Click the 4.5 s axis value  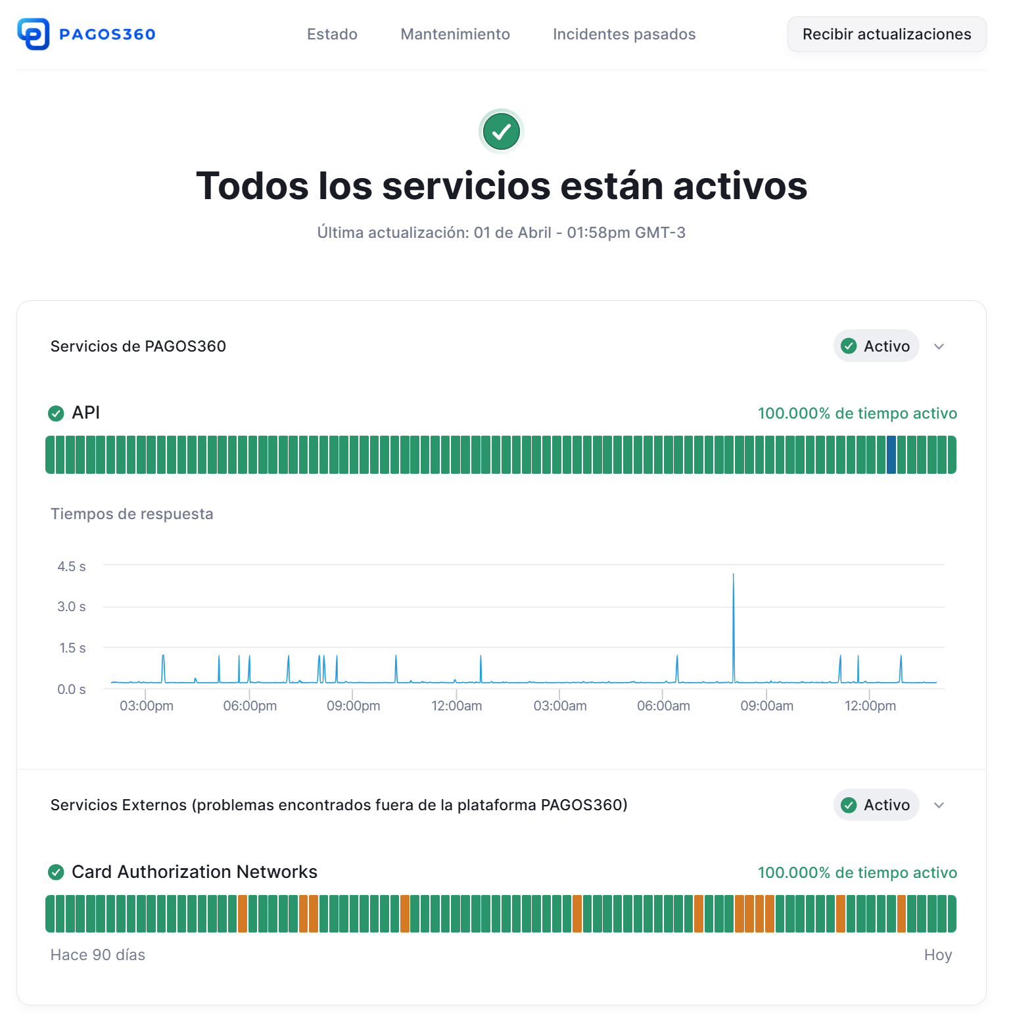point(72,566)
